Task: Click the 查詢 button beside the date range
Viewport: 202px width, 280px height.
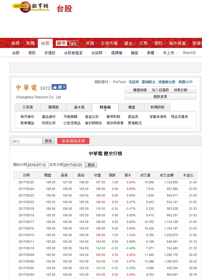Action: [x=91, y=165]
